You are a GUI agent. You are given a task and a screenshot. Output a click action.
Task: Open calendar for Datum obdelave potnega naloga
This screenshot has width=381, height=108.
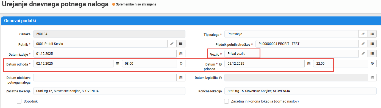click(181, 78)
